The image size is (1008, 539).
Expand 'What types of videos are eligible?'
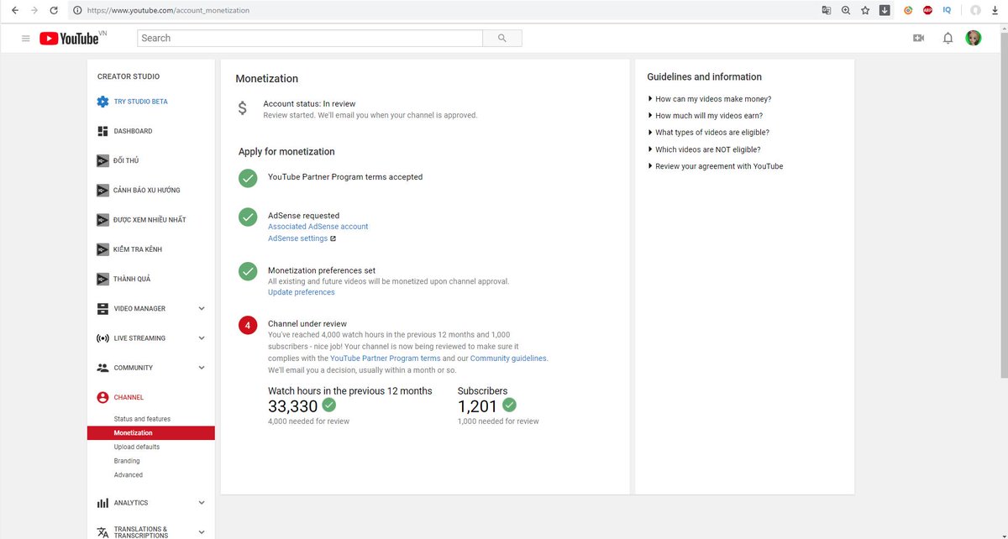click(x=708, y=133)
